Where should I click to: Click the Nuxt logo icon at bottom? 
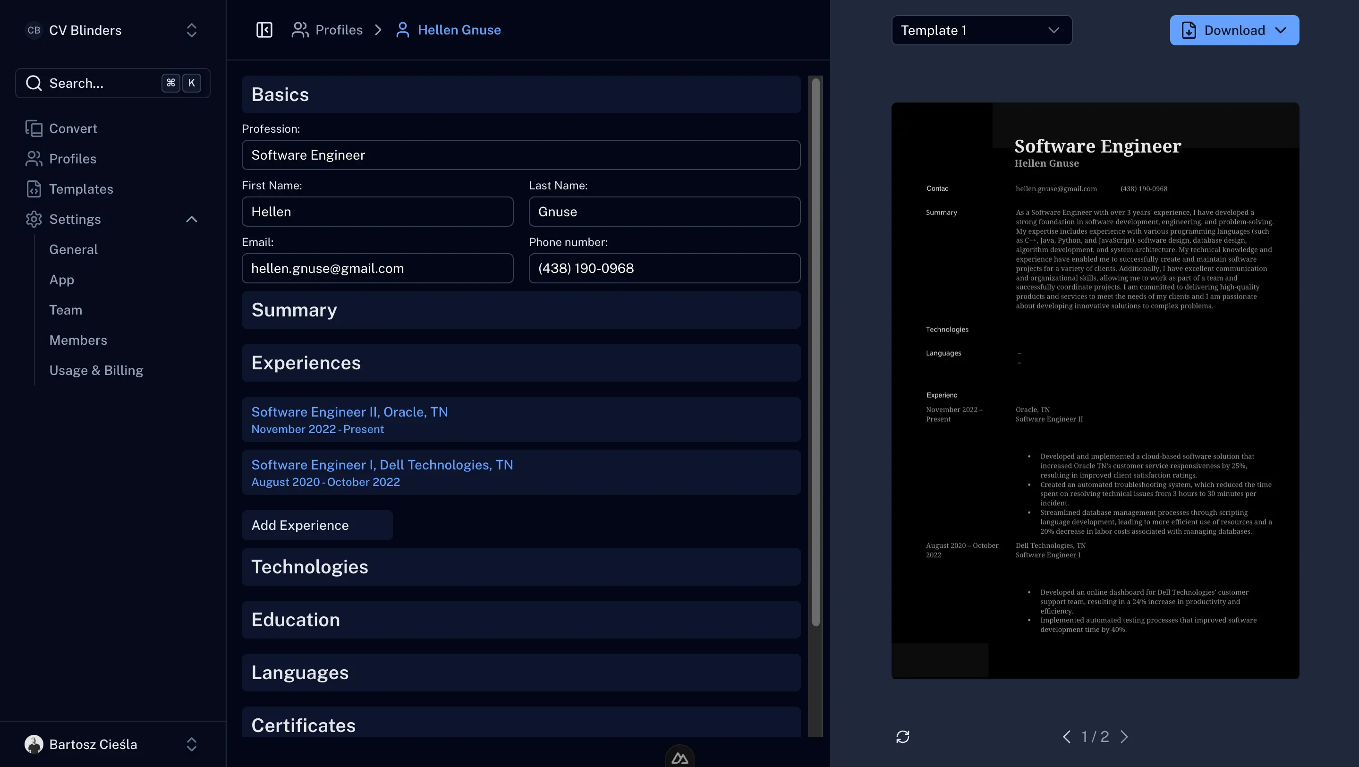(679, 758)
